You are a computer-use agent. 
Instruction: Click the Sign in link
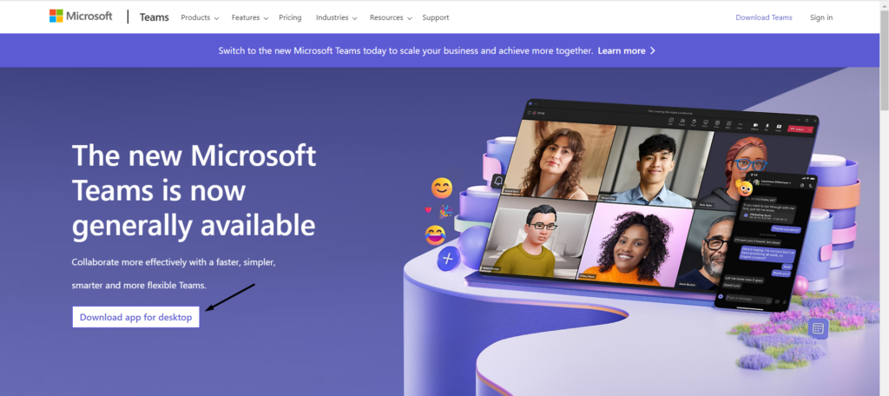821,17
